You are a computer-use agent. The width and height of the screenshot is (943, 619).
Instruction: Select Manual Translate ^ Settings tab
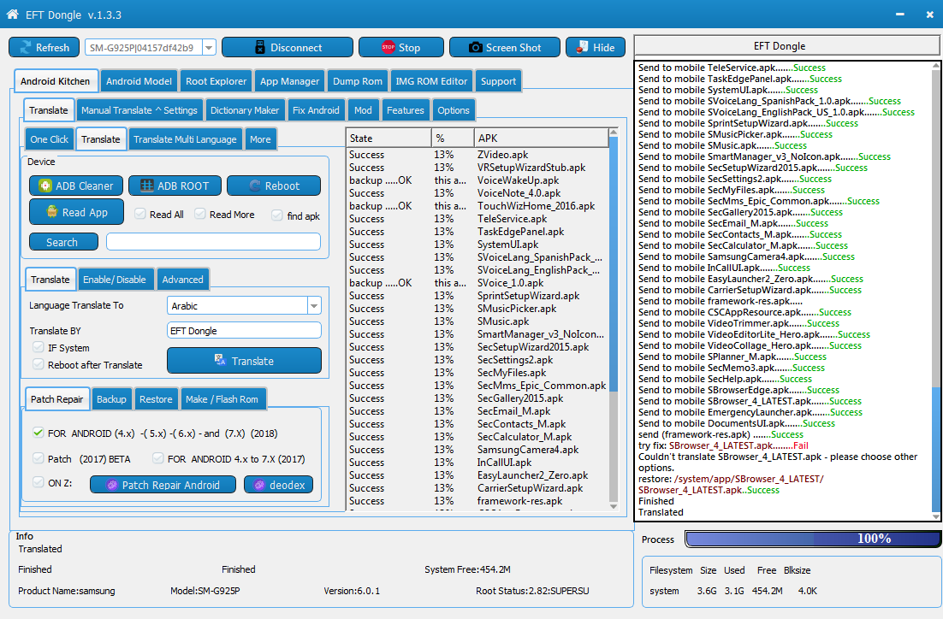(139, 110)
